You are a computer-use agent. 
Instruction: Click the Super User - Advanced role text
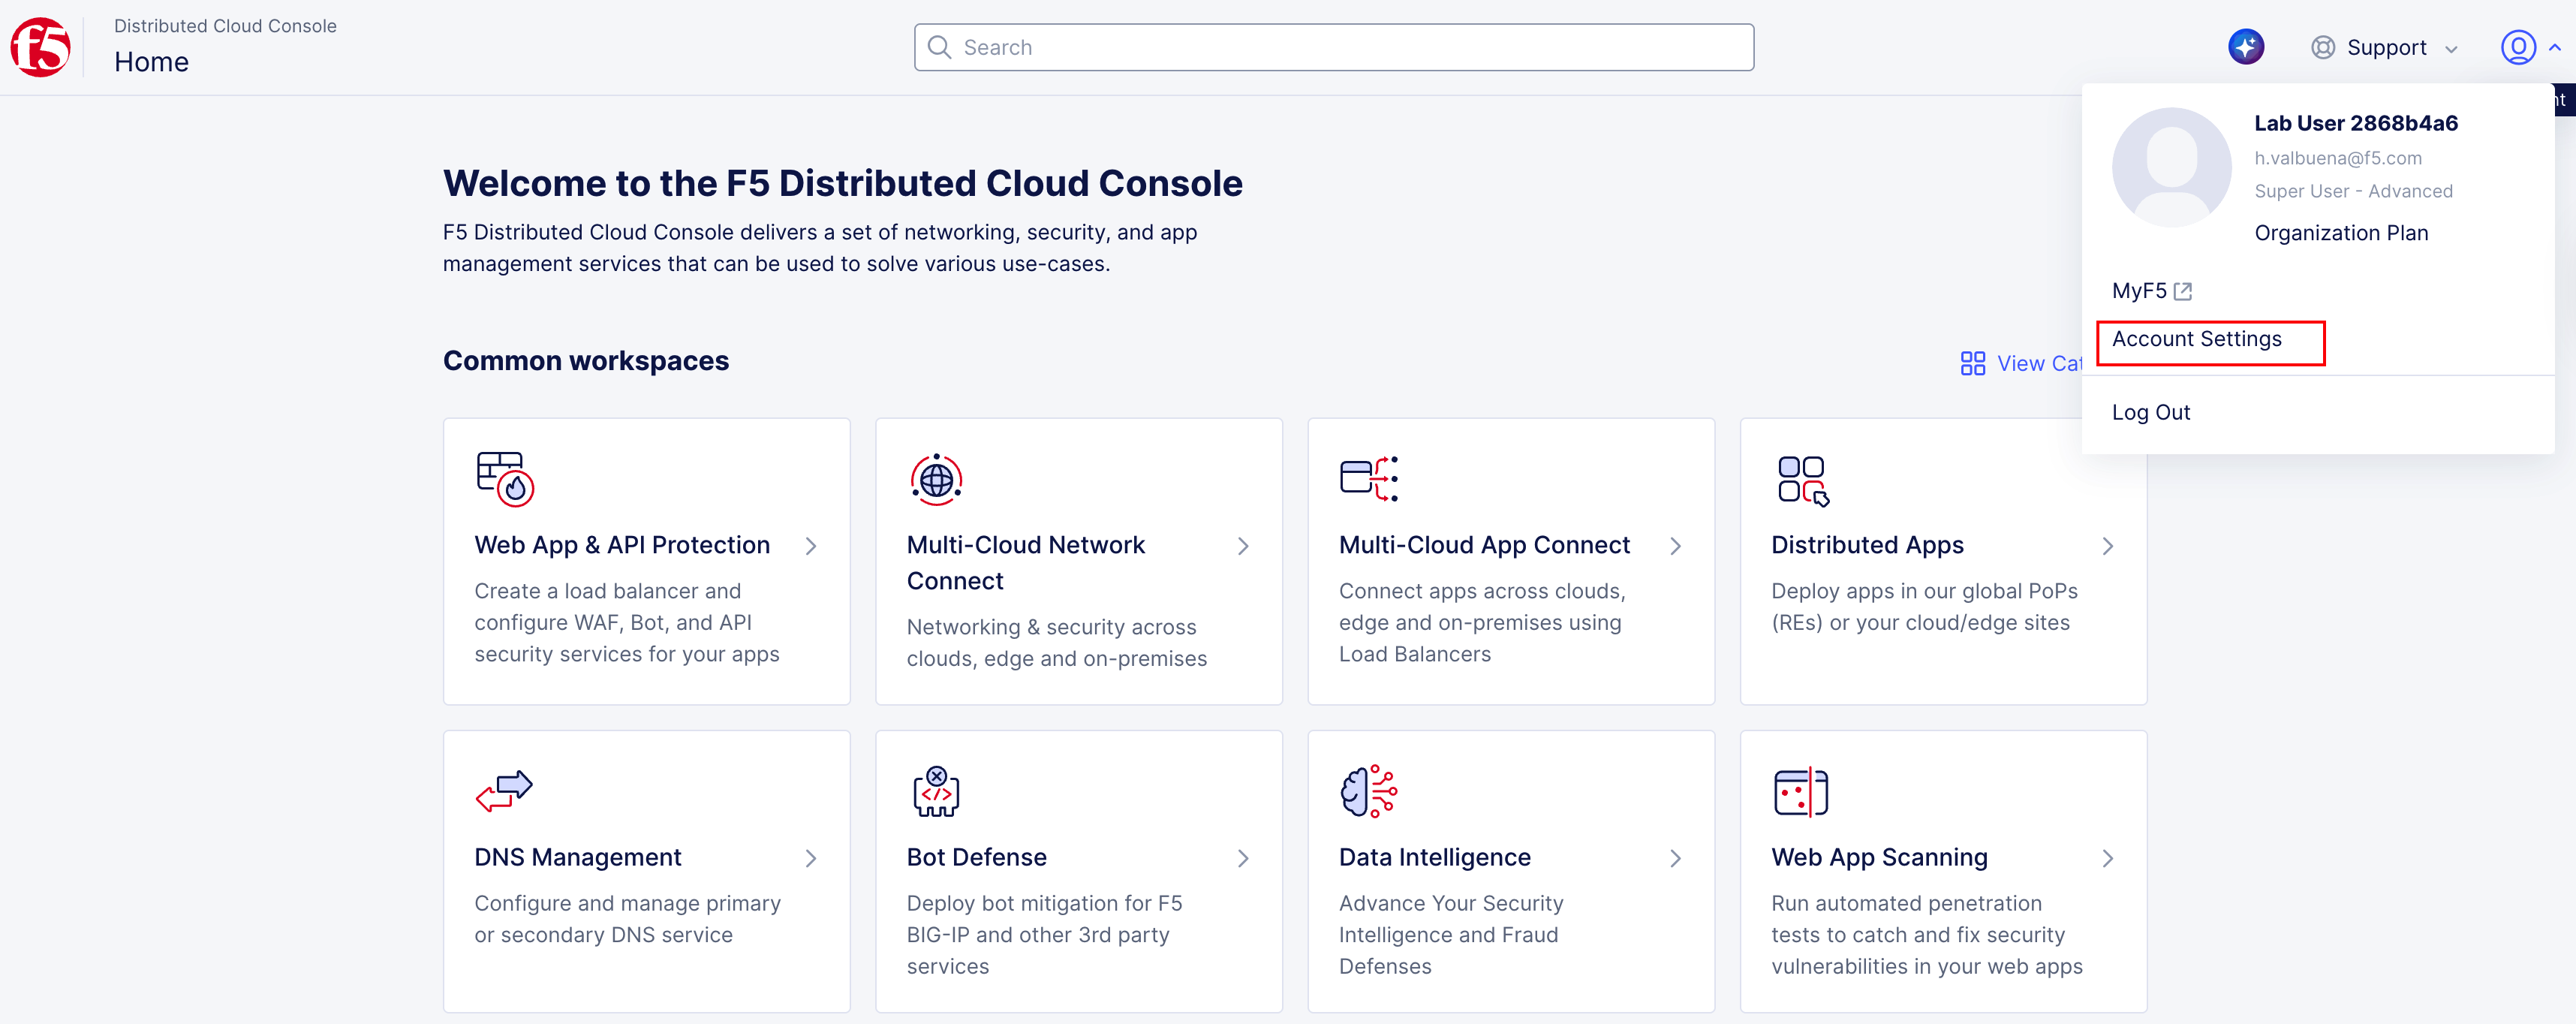tap(2353, 191)
